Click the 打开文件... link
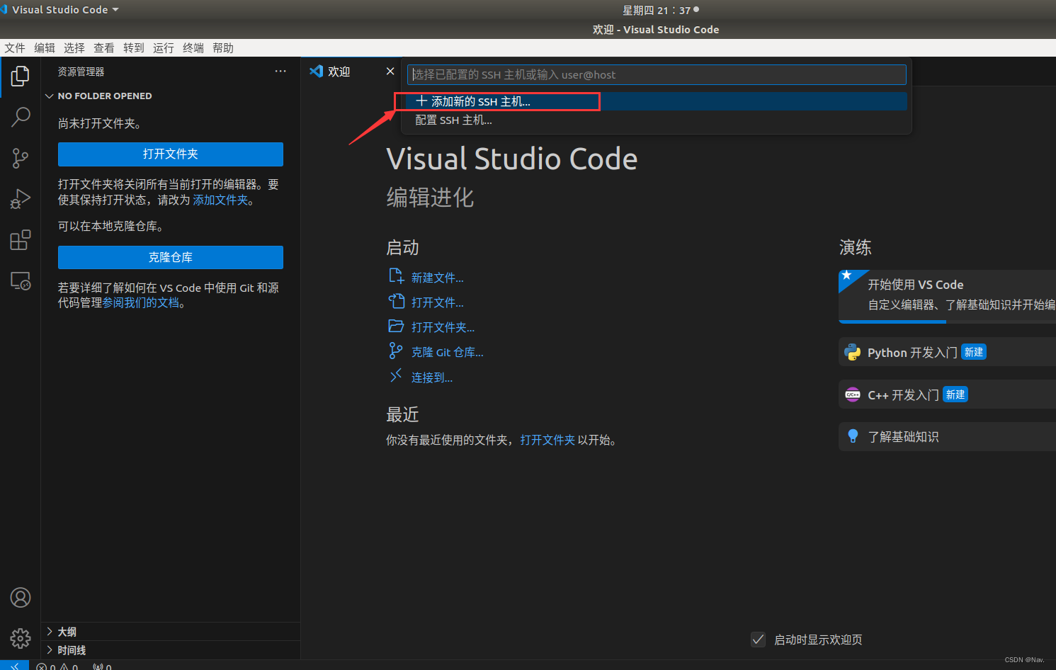This screenshot has height=670, width=1056. pyautogui.click(x=438, y=302)
